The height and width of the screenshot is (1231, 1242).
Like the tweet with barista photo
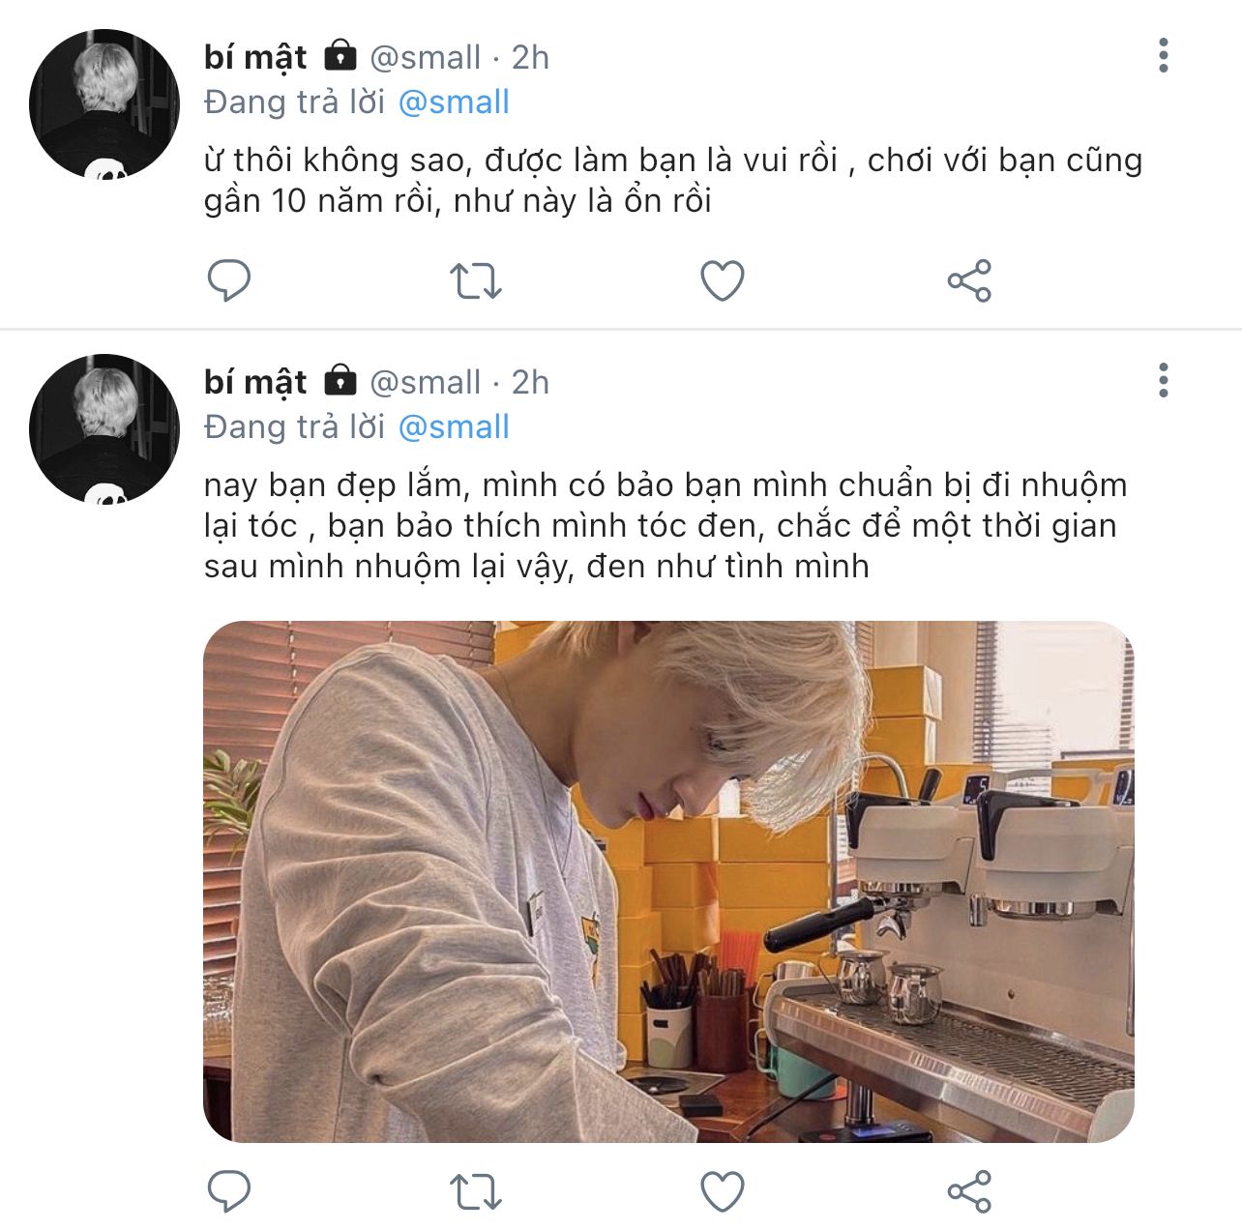pos(723,1191)
